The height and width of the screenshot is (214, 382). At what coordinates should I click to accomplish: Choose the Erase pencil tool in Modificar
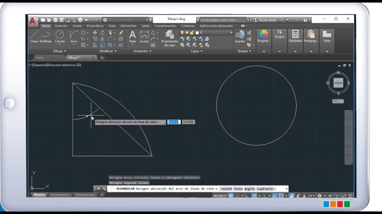[x=121, y=33]
